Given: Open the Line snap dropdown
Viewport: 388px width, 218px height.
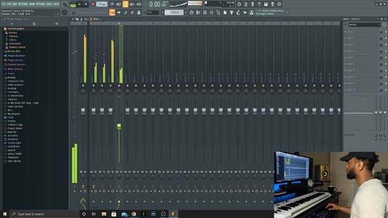Looking at the screenshot, I should (x=153, y=12).
